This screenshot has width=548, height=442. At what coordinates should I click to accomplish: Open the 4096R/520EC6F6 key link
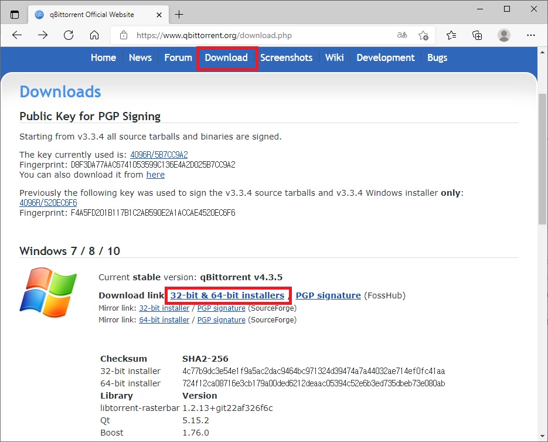coord(48,203)
